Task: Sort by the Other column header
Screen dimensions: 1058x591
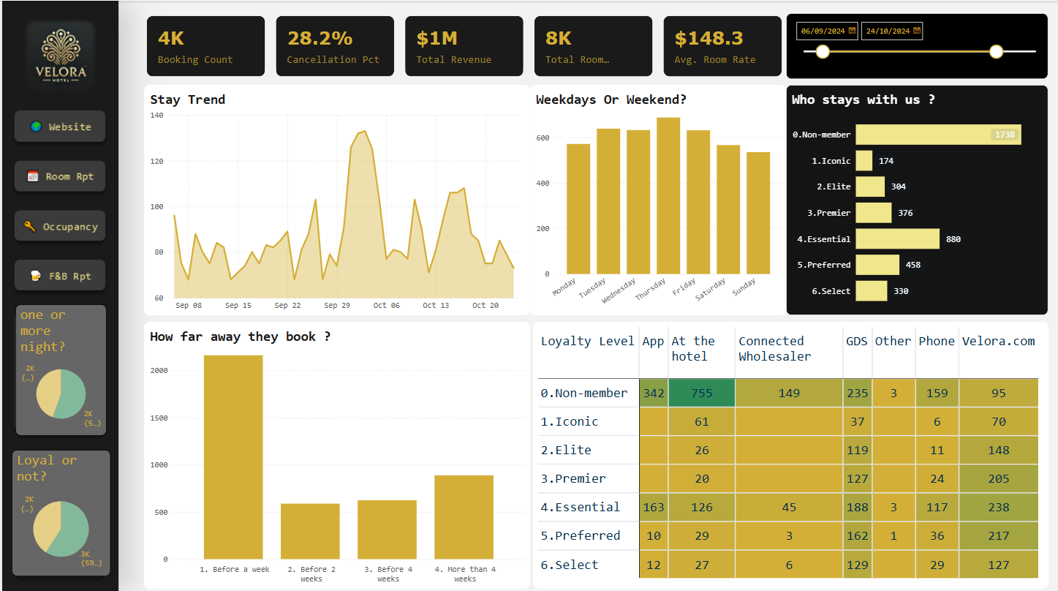Action: coord(893,341)
